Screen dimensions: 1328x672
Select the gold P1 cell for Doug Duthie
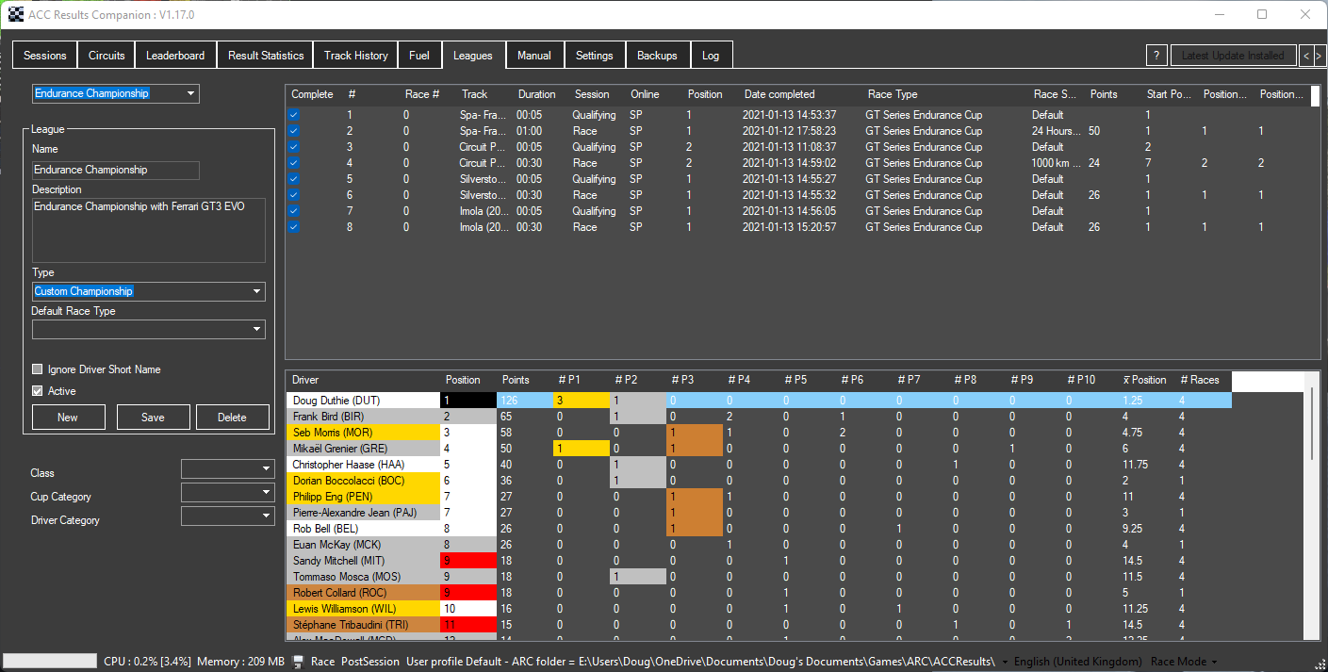pyautogui.click(x=582, y=401)
